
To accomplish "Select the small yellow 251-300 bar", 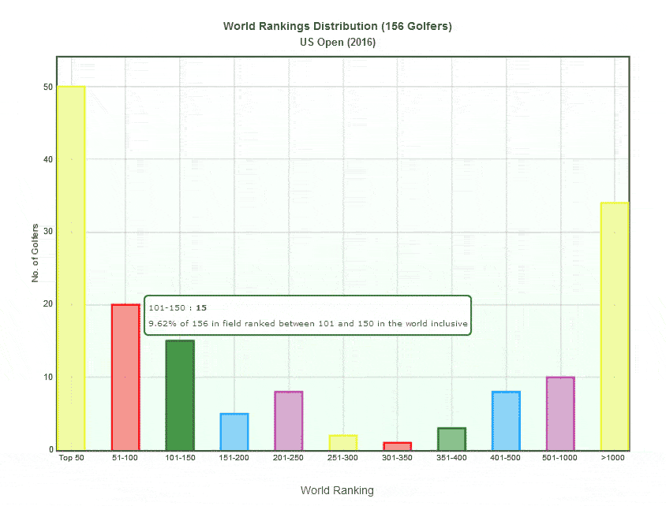I will click(342, 442).
